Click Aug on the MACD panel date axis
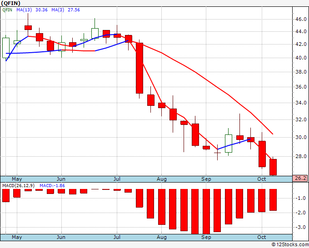Image resolution: width=309 pixels, height=248 pixels. [x=162, y=237]
